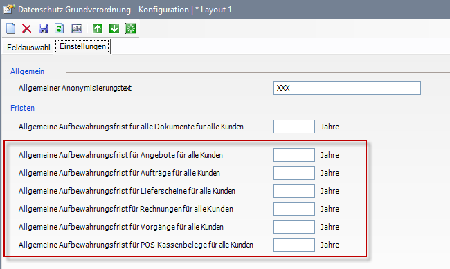This screenshot has height=269, width=450.
Task: Click the new blank document icon
Action: (10, 28)
